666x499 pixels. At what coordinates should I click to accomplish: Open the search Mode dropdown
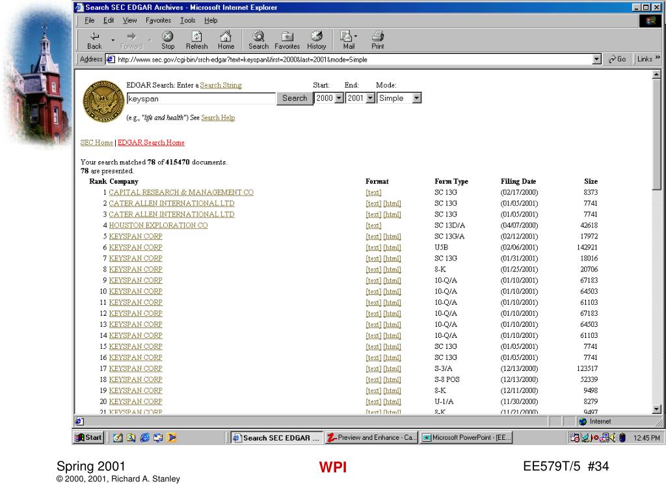(x=417, y=99)
